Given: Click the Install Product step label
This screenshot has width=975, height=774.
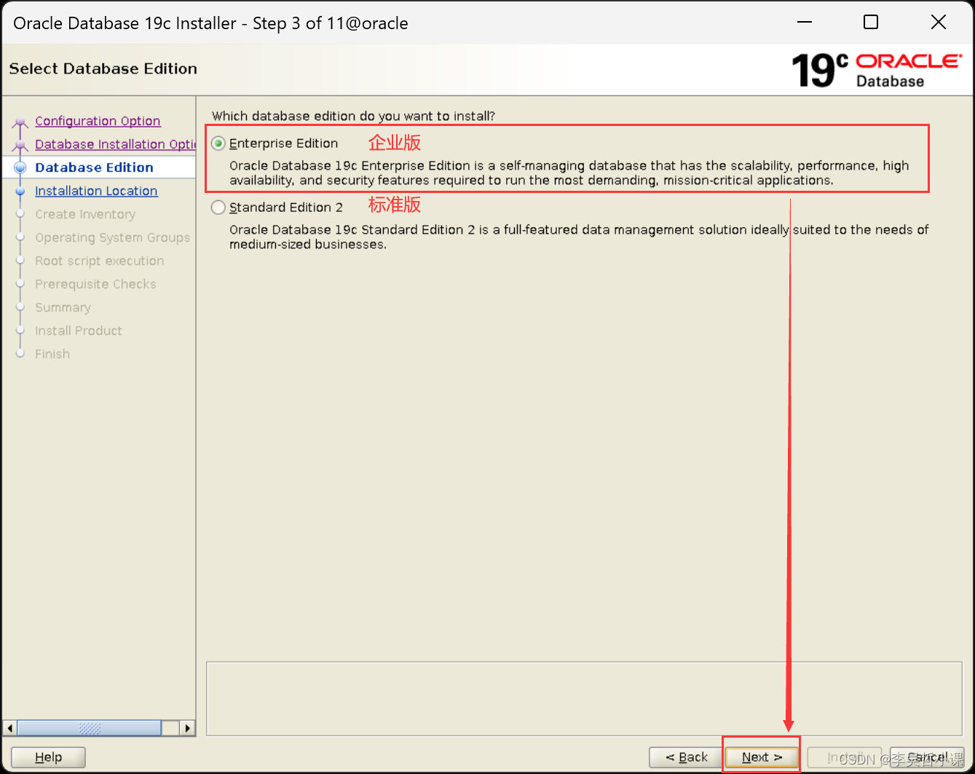Looking at the screenshot, I should click(79, 331).
